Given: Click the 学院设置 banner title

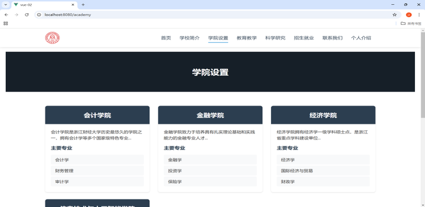Looking at the screenshot, I should (210, 73).
